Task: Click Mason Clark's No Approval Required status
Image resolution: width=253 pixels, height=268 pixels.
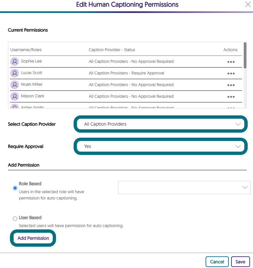Action: 153,96
